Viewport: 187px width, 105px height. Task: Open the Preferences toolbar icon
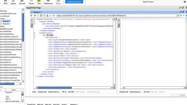[48, 2]
